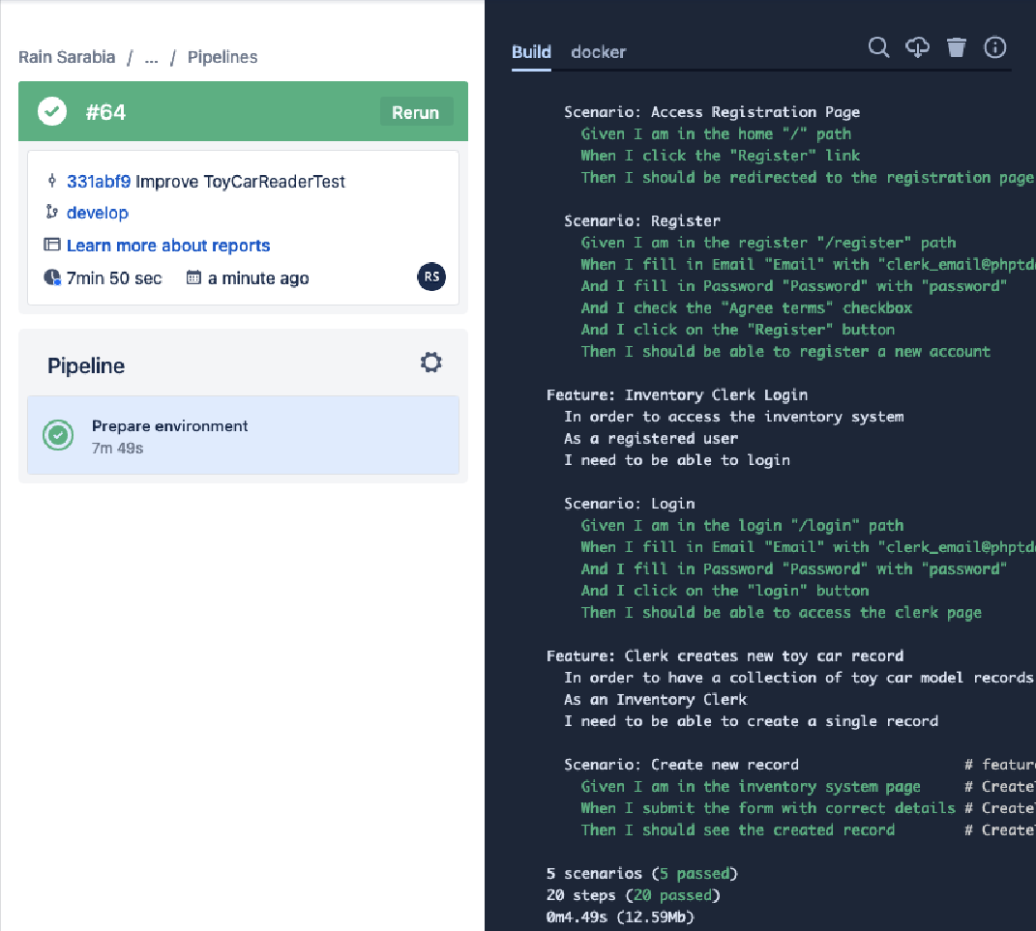Click log line Scenario: Login
1036x931 pixels.
tap(629, 504)
